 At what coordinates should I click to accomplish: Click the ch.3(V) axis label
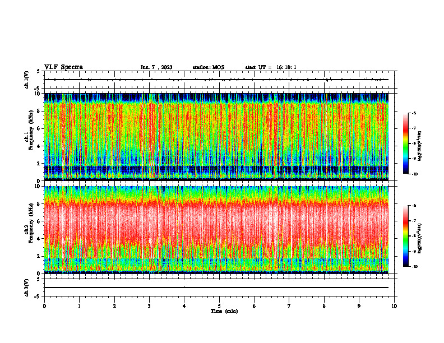pyautogui.click(x=27, y=288)
